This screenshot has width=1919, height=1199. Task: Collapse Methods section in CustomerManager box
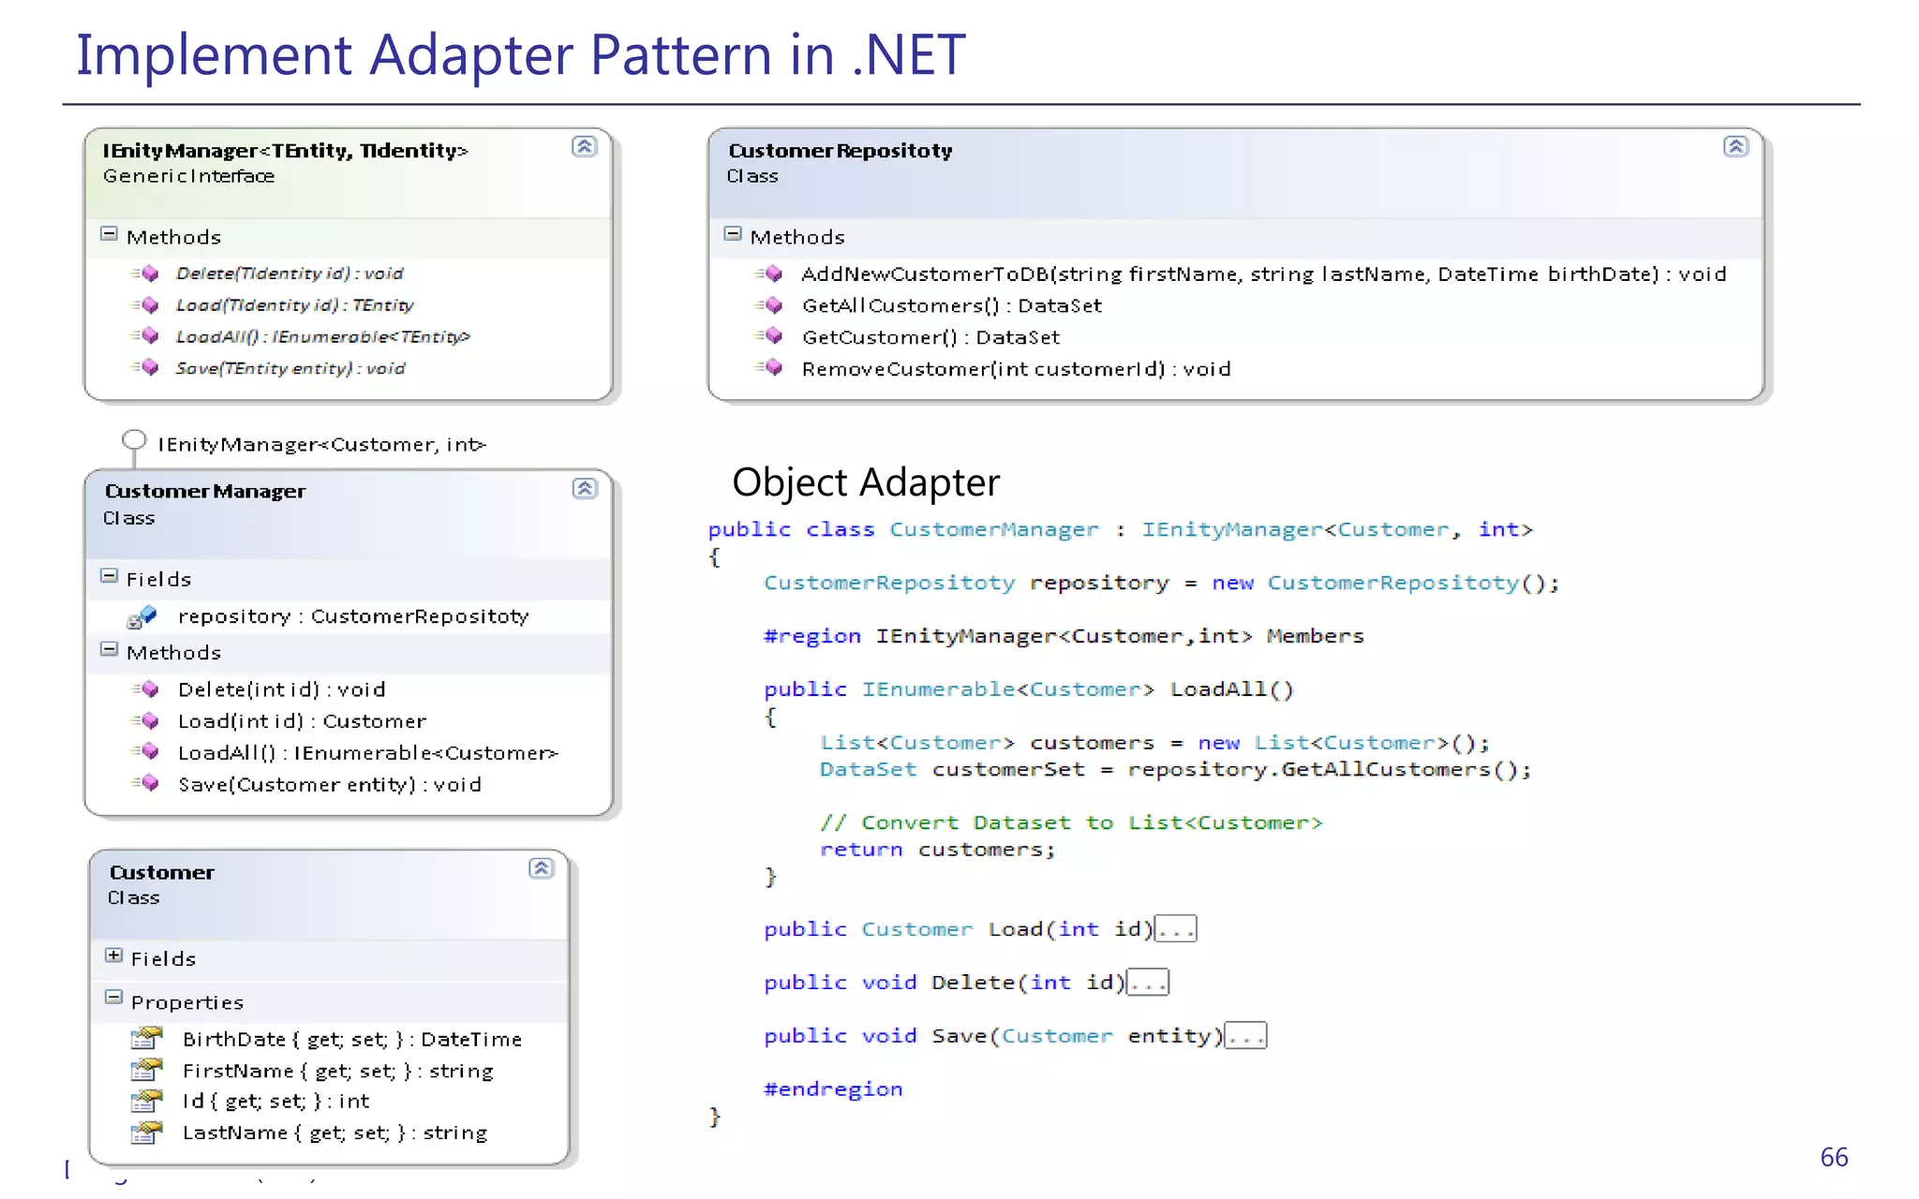[110, 650]
